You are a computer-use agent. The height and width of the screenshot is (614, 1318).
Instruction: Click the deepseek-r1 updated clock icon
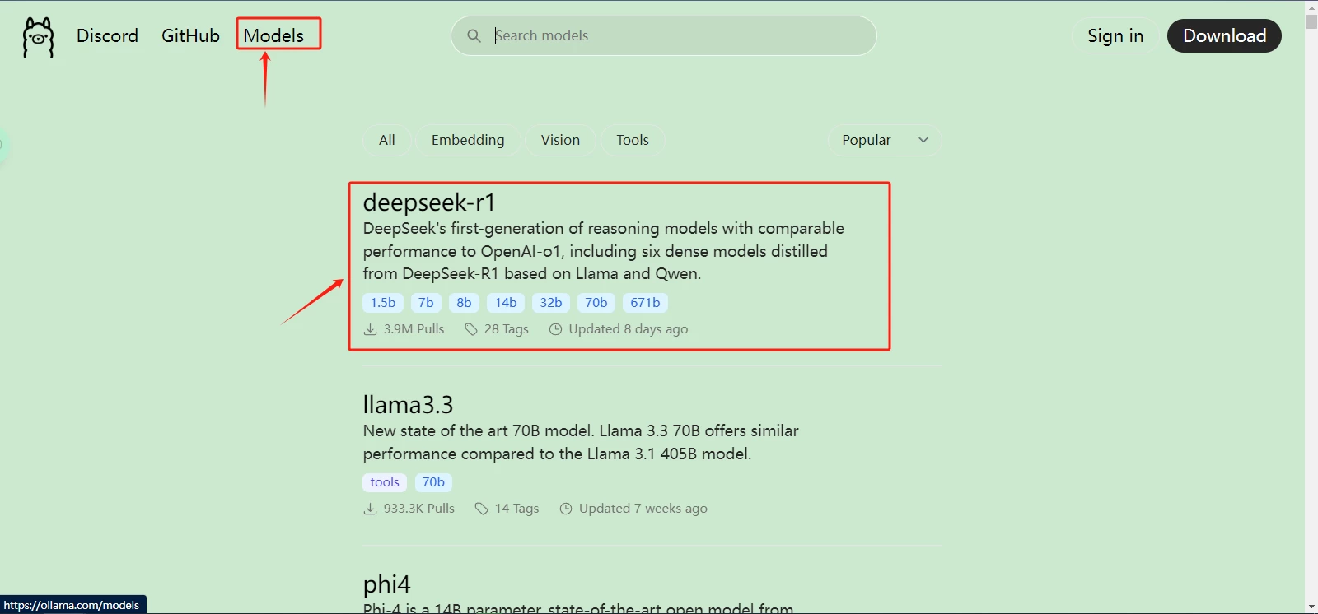(555, 329)
